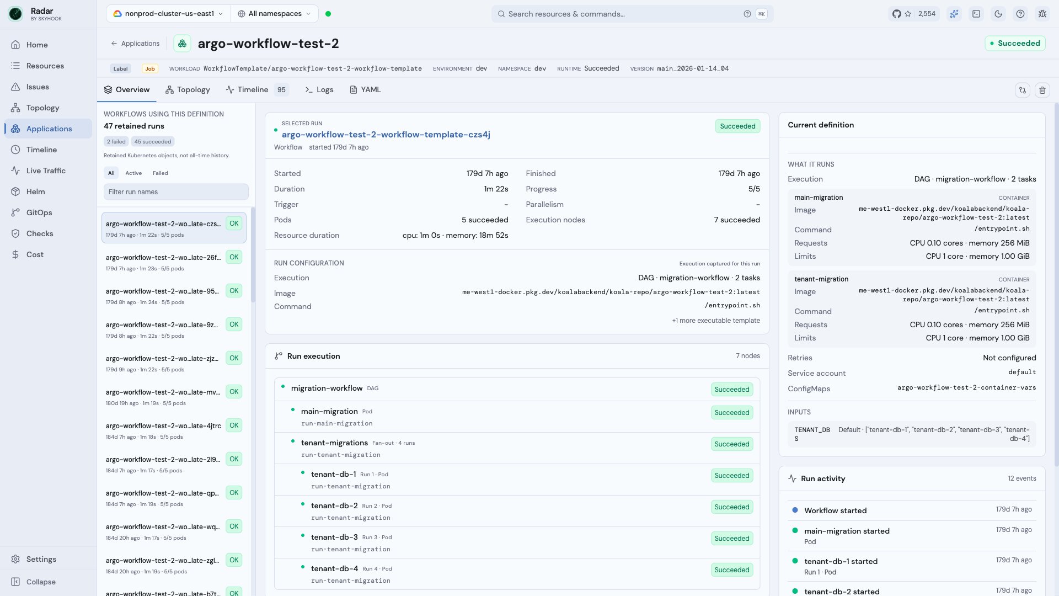Open the All namespaces dropdown
This screenshot has height=596, width=1059.
point(274,14)
